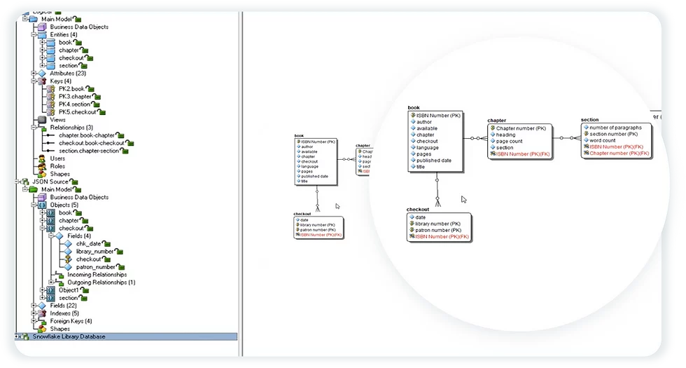Expand Outgoing Relationships (1) under checkout
Screen dimensions: 686x368
(51, 282)
